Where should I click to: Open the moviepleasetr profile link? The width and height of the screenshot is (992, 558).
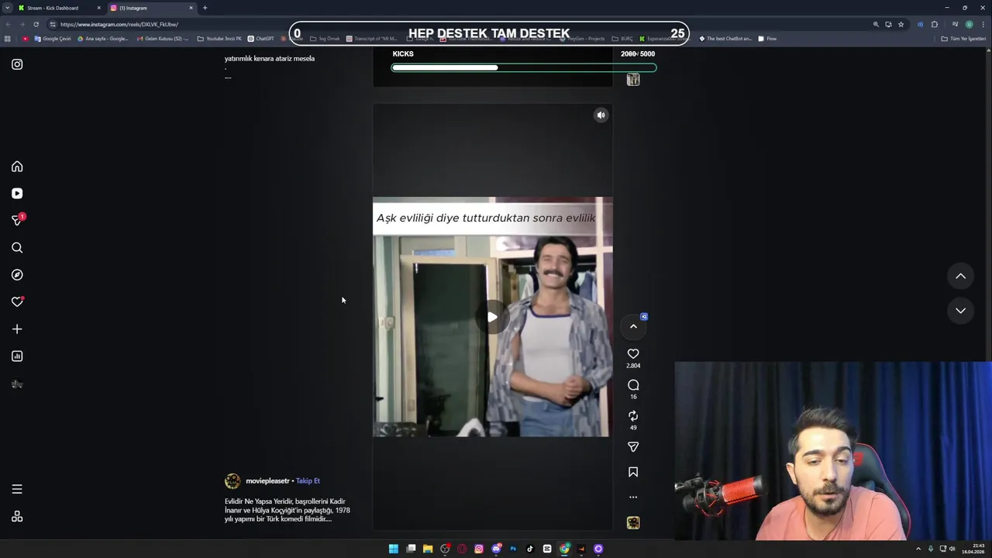[267, 481]
